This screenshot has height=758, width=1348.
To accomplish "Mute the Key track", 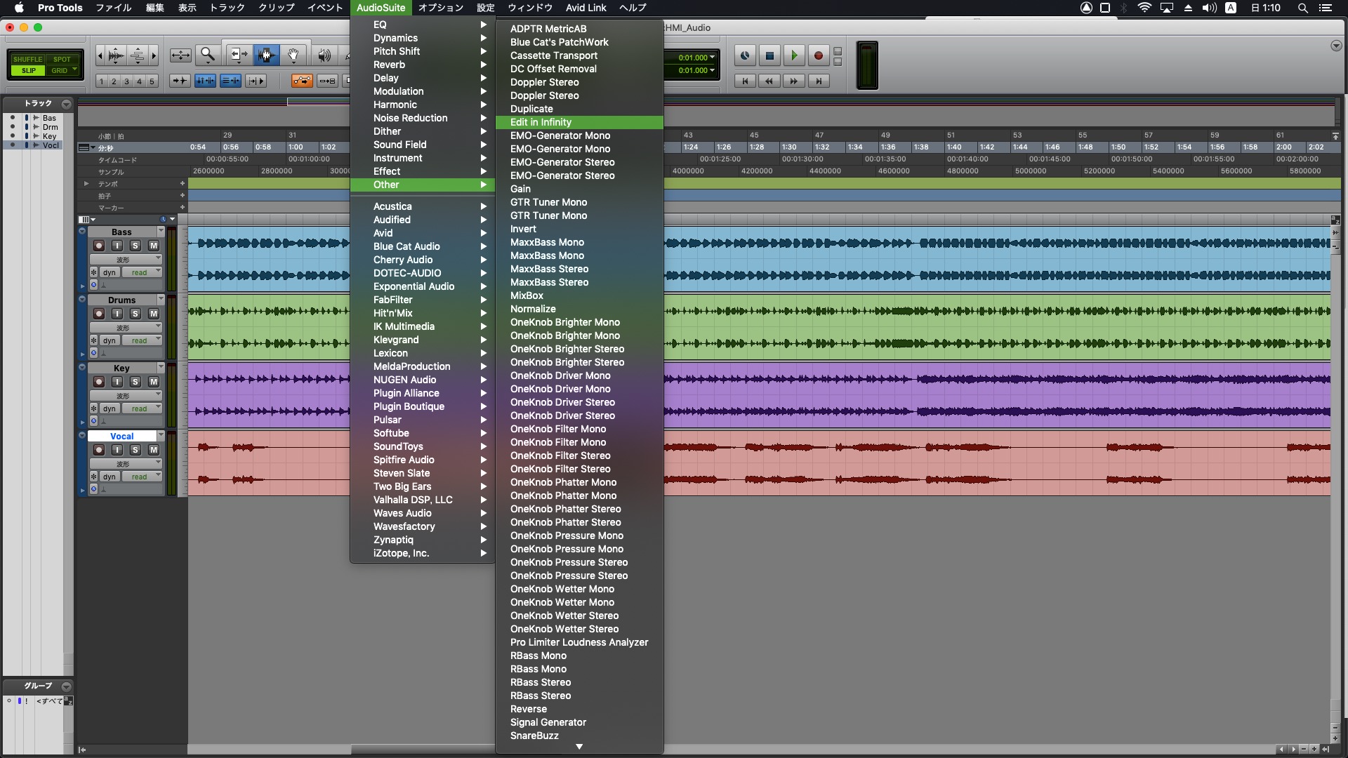I will pyautogui.click(x=154, y=382).
